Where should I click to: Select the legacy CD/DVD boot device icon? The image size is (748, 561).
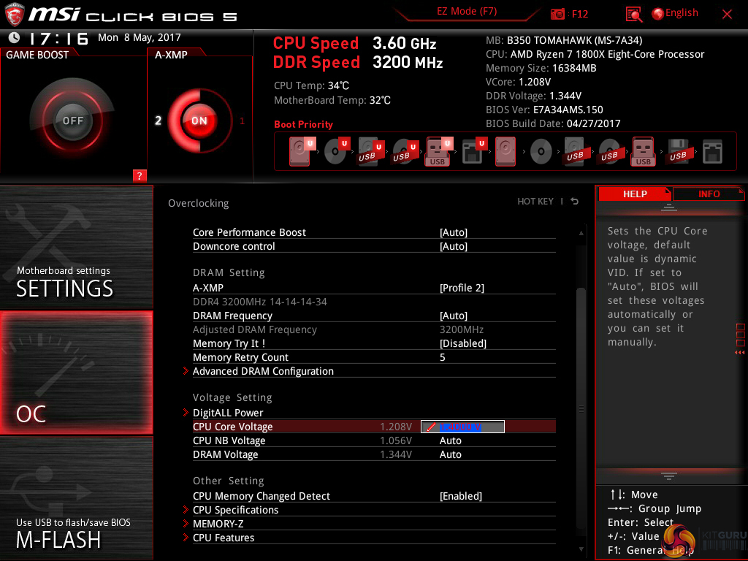tap(541, 152)
